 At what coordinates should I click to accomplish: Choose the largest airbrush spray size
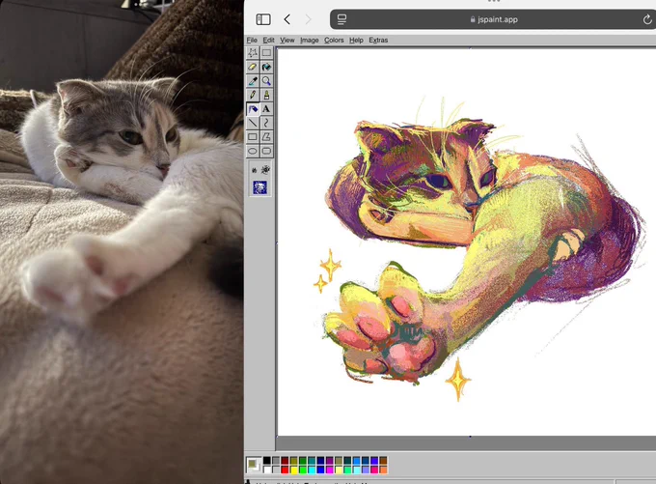[260, 187]
